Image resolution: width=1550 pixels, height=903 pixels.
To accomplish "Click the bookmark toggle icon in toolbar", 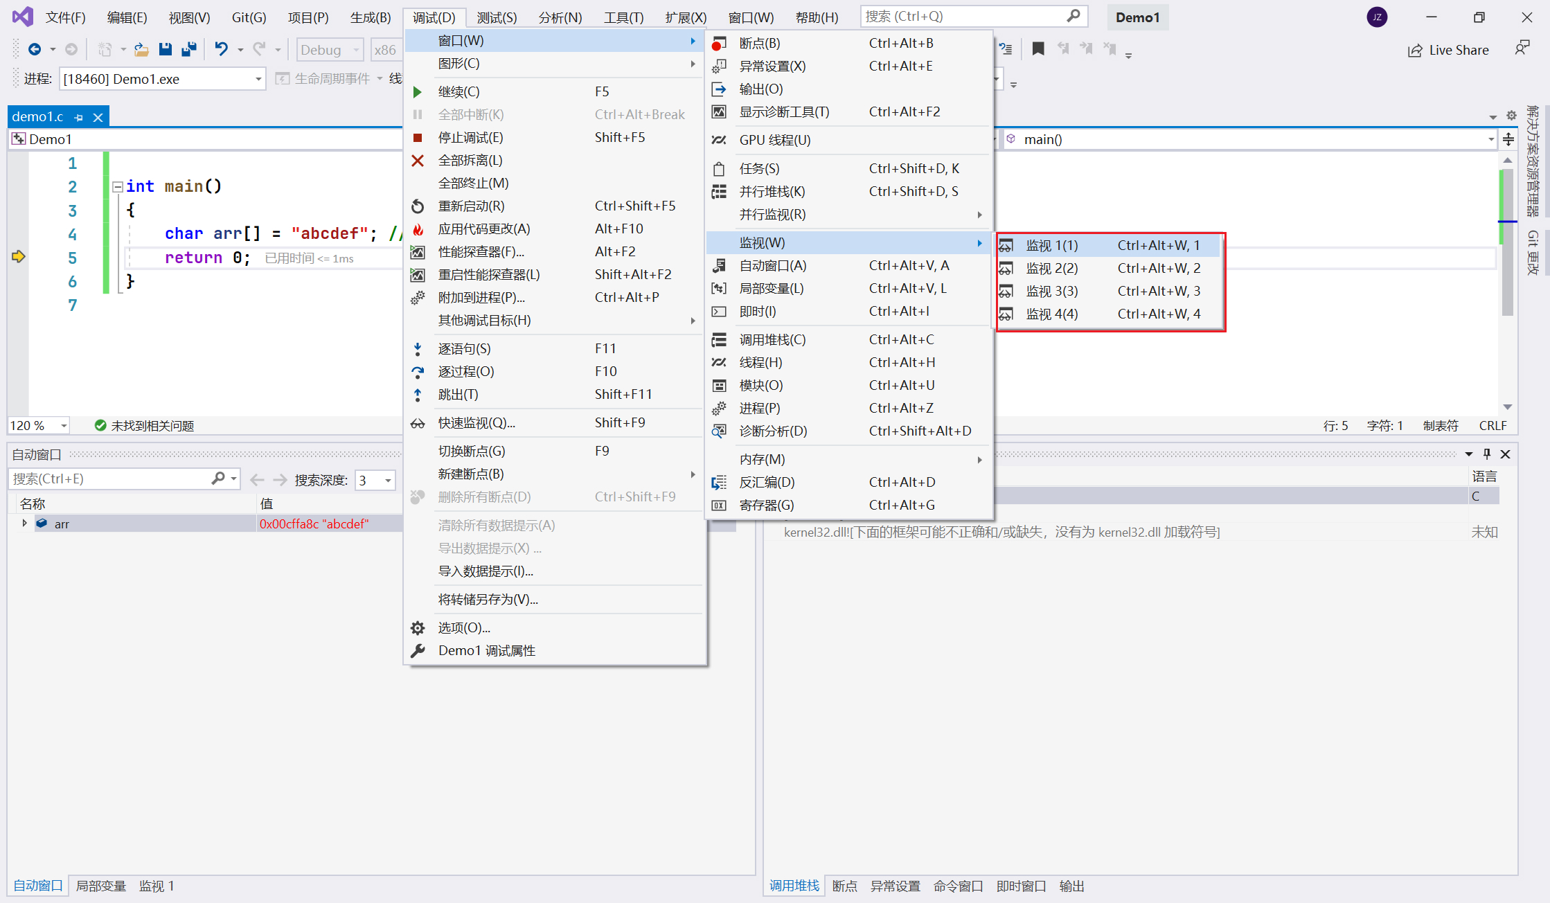I will click(1037, 49).
